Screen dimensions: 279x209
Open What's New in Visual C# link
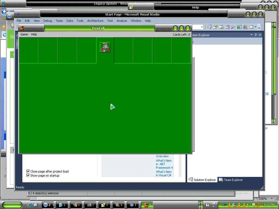point(164,173)
